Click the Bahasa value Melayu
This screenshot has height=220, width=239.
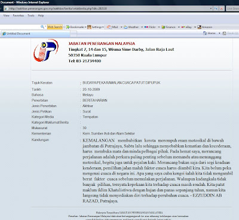point(88,95)
